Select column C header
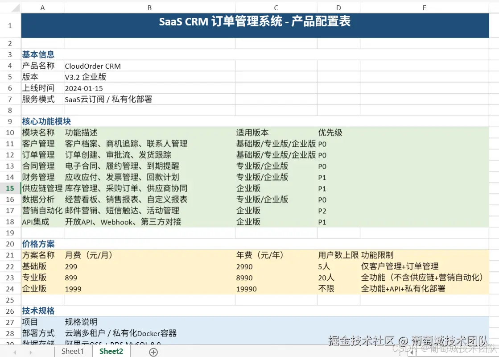This screenshot has height=357, width=499. [x=276, y=8]
